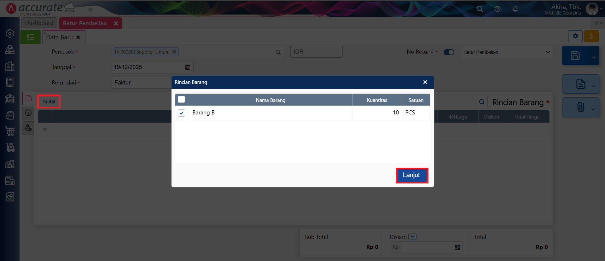Image resolution: width=605 pixels, height=261 pixels.
Task: Tick the select-all checkbox in header
Action: pyautogui.click(x=181, y=100)
